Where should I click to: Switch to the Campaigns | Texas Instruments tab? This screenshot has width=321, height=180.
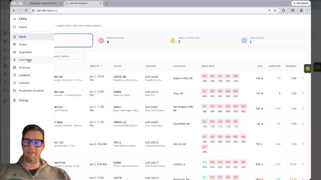(43, 3)
